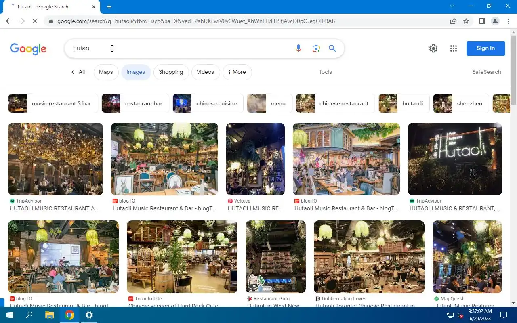The image size is (517, 323).
Task: Expand the More search options
Action: 237,72
